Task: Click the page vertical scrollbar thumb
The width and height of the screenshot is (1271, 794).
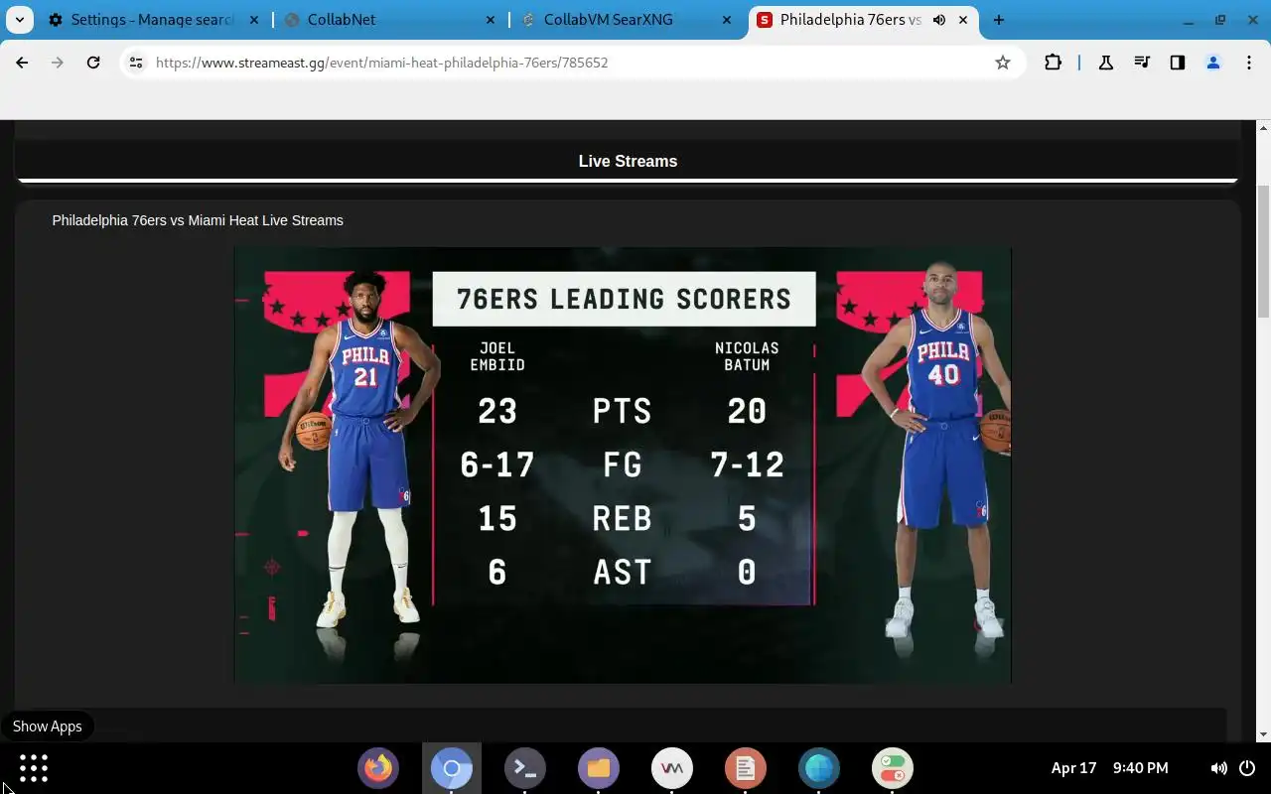Action: tap(1264, 251)
